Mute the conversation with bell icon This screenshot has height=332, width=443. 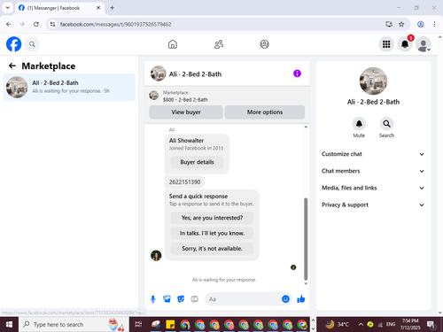pos(359,124)
